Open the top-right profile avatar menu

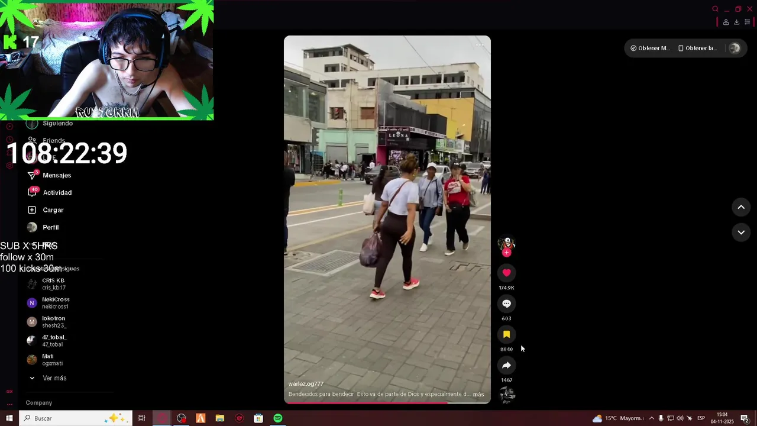coord(735,49)
